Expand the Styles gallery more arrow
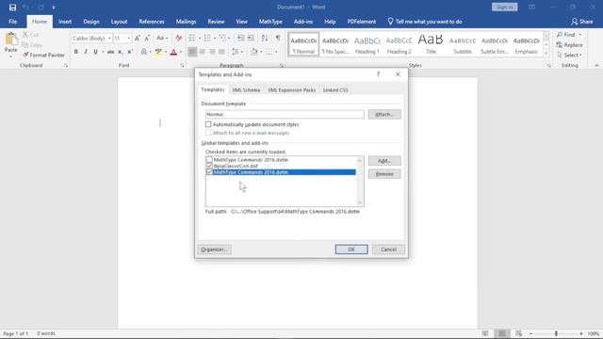This screenshot has width=603, height=339. coord(546,53)
